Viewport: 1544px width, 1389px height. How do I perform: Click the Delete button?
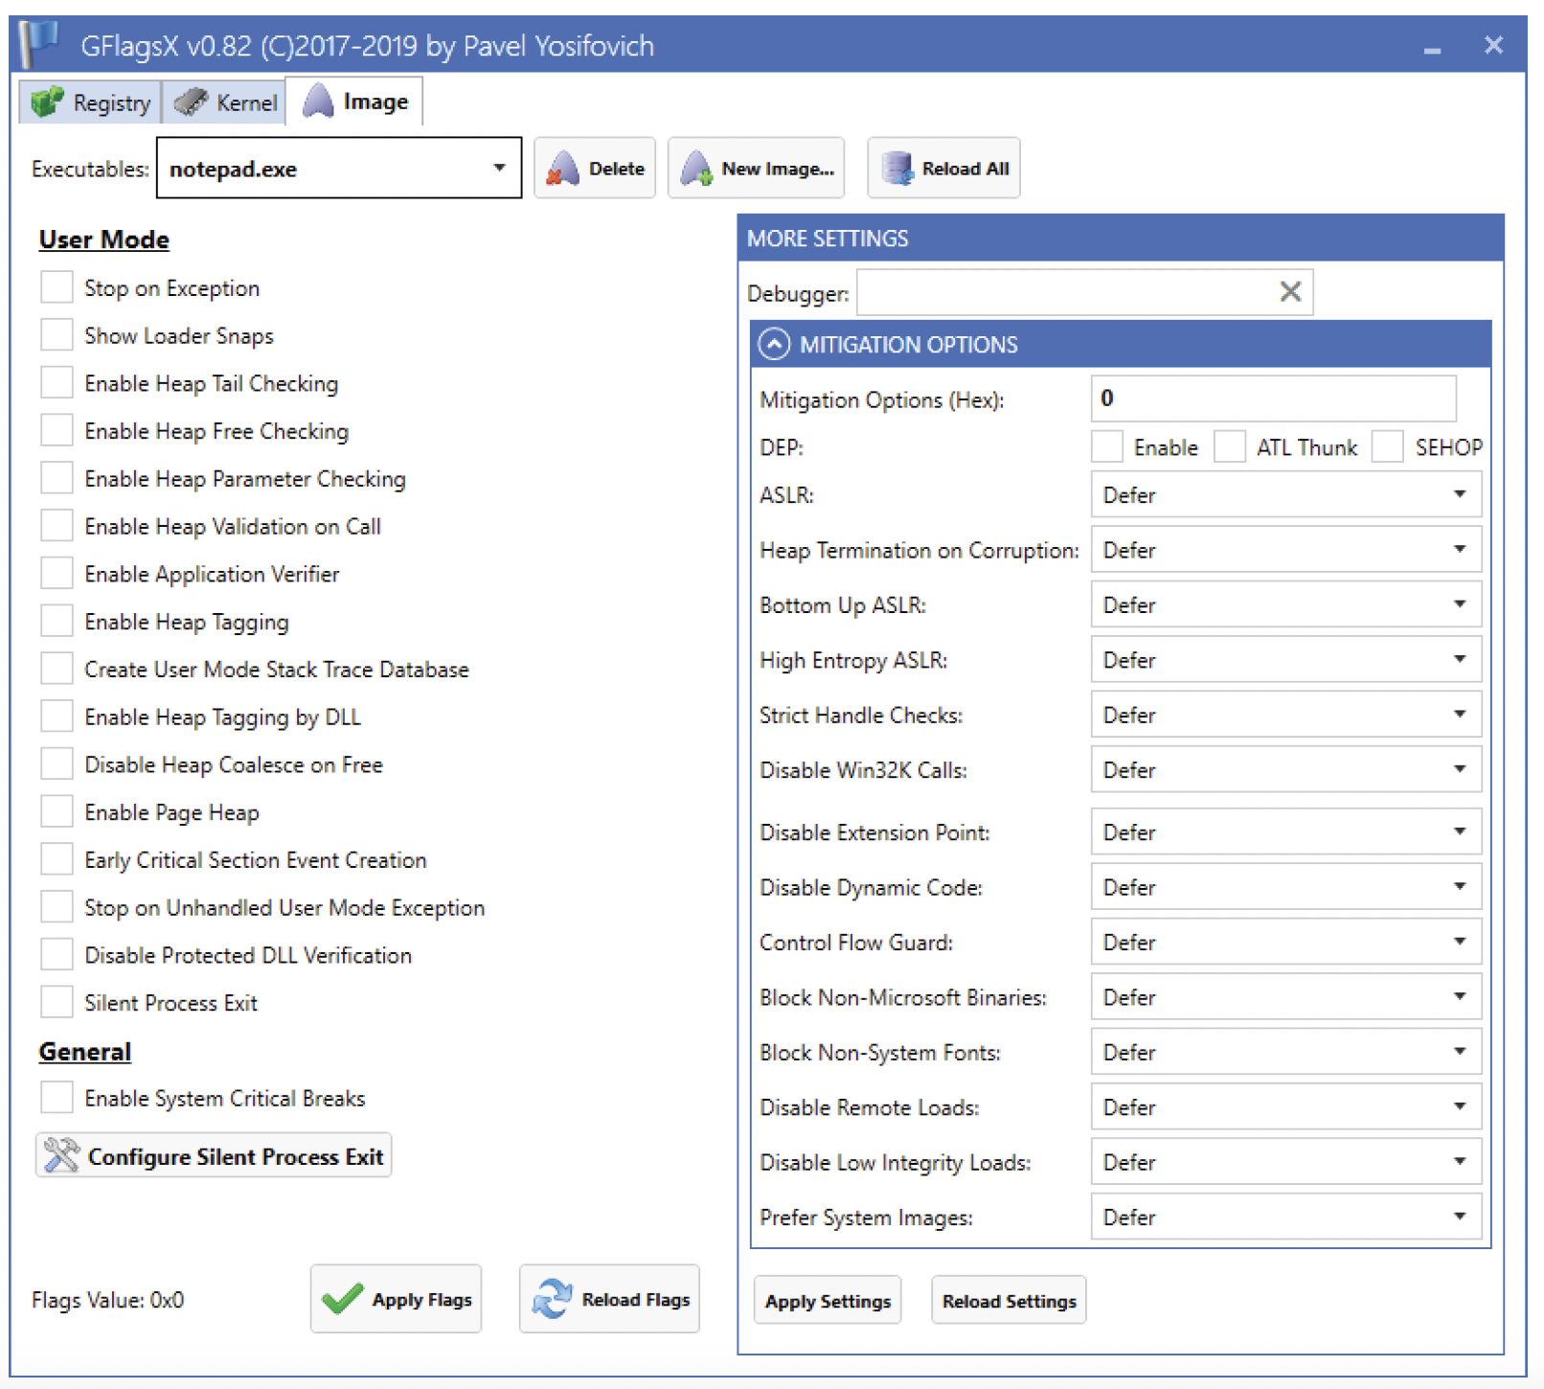(x=595, y=169)
